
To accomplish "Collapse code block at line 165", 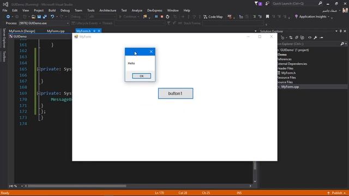I will 39,69.
